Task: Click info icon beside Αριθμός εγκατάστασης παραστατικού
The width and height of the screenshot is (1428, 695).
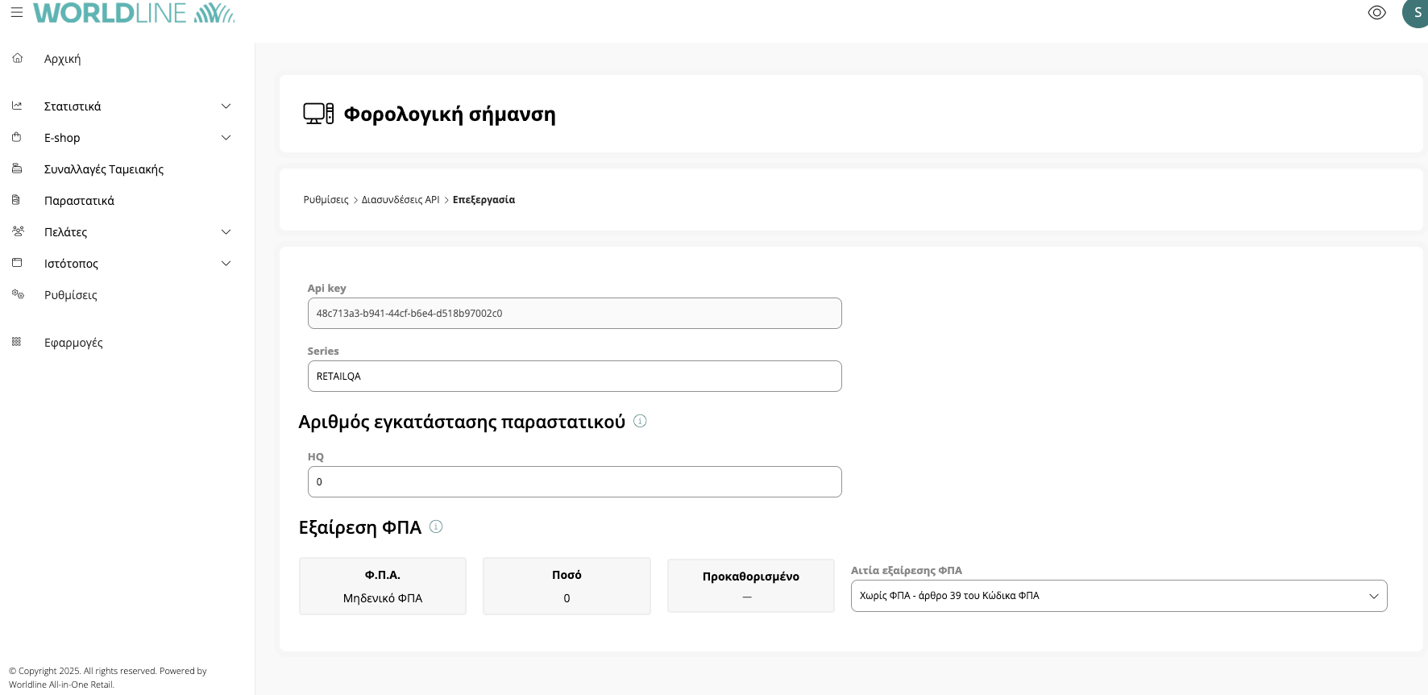Action: click(640, 421)
